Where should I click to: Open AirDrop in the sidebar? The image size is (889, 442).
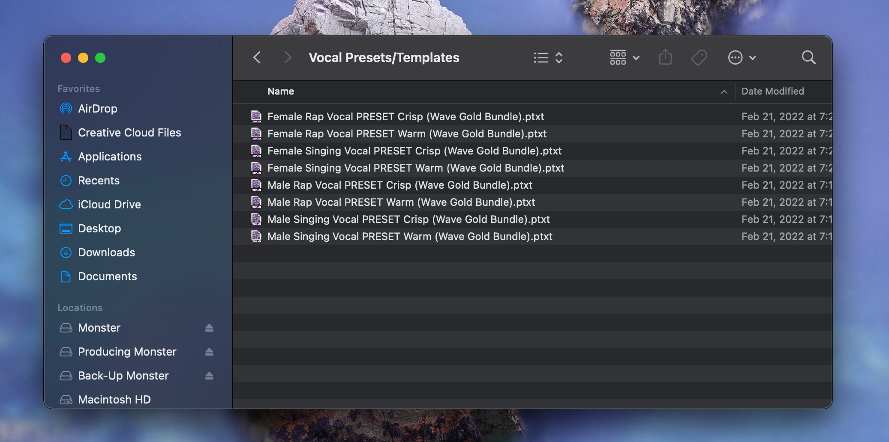(x=97, y=109)
